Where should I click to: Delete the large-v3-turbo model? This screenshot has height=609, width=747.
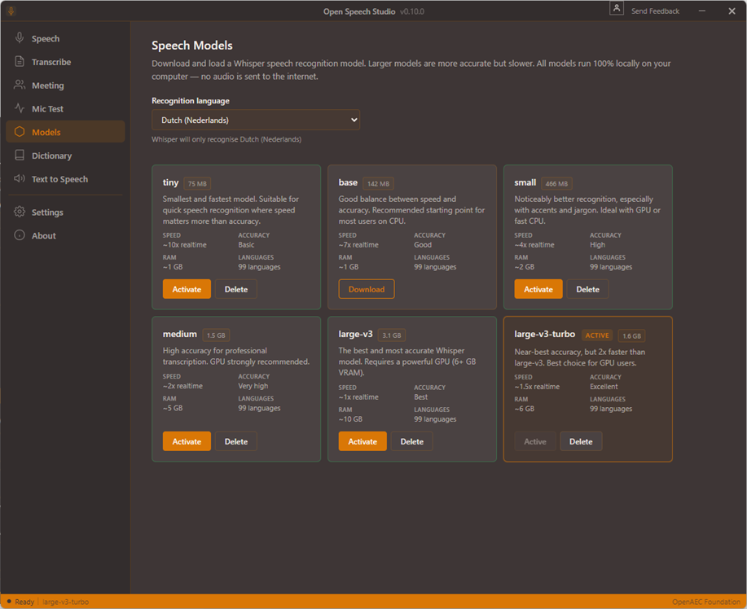(x=581, y=441)
